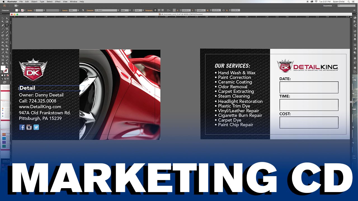Select the Direct Selection tool

7,18
